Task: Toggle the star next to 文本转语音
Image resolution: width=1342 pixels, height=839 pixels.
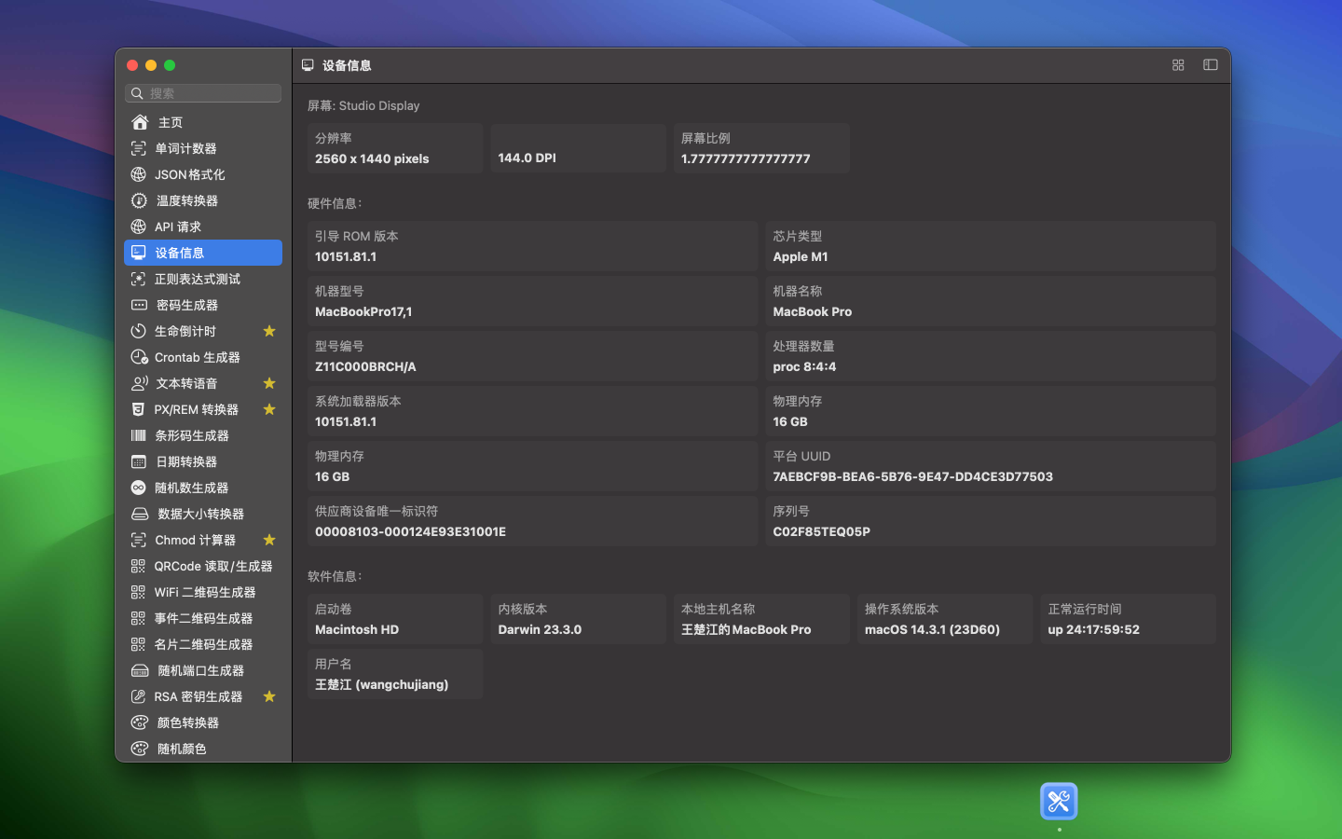Action: pos(269,383)
